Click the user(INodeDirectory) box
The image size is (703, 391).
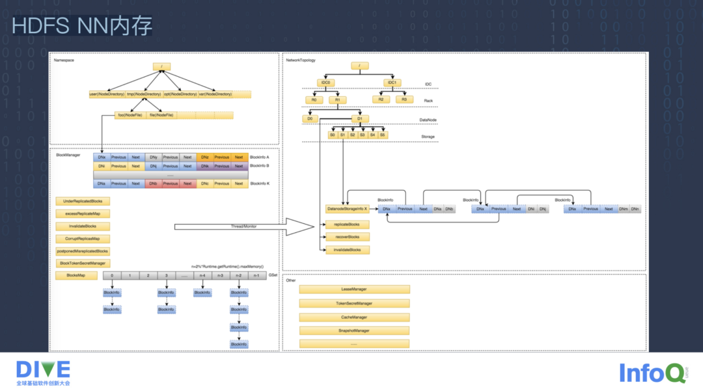(107, 94)
